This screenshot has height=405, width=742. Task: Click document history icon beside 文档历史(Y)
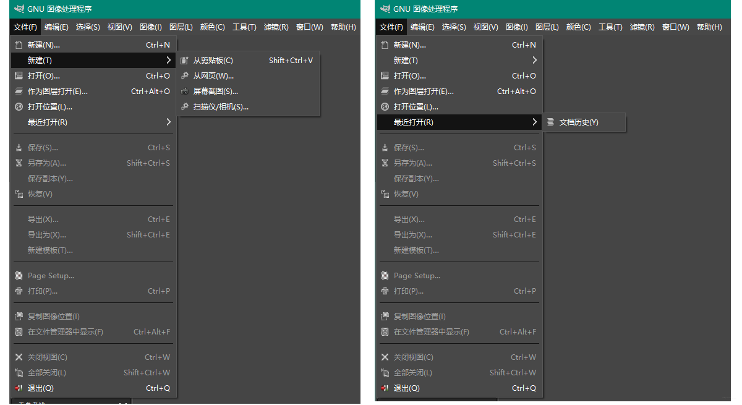point(550,122)
